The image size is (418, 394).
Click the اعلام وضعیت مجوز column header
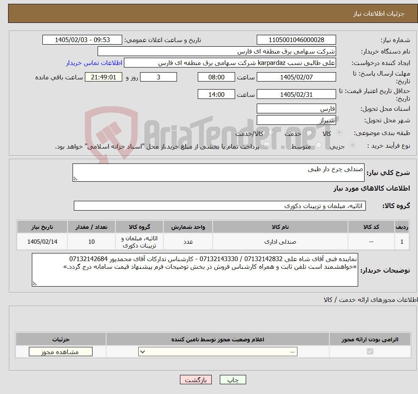pyautogui.click(x=218, y=339)
